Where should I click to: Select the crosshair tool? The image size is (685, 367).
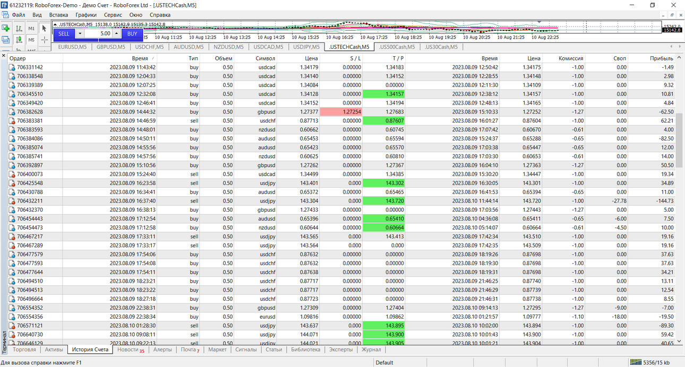pos(45,40)
